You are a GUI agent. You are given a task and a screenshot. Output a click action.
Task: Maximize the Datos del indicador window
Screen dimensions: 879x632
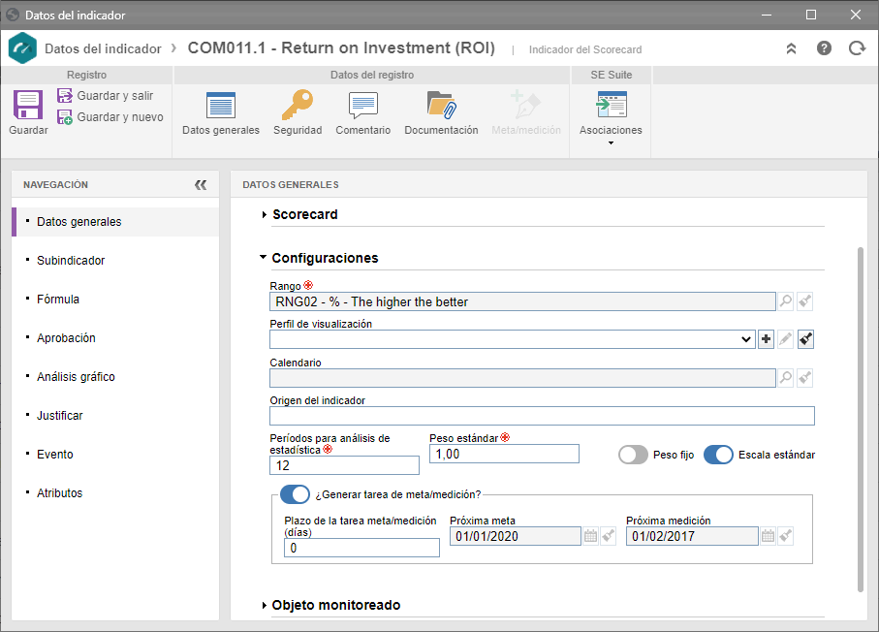811,15
